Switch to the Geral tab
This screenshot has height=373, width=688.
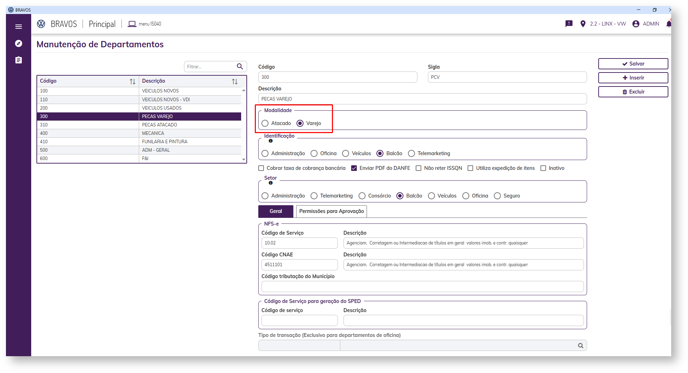[276, 211]
